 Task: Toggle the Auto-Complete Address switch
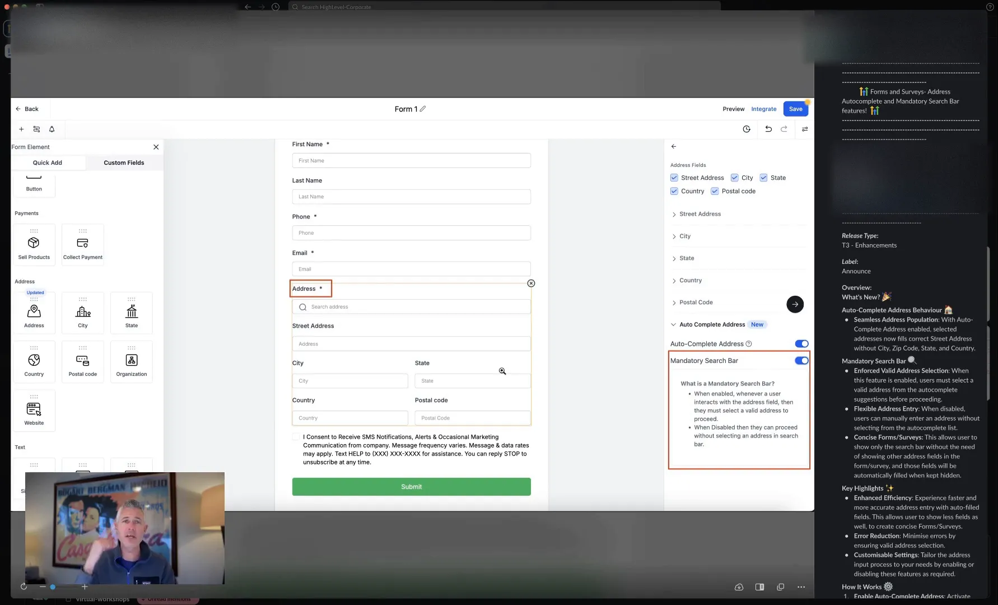click(801, 343)
